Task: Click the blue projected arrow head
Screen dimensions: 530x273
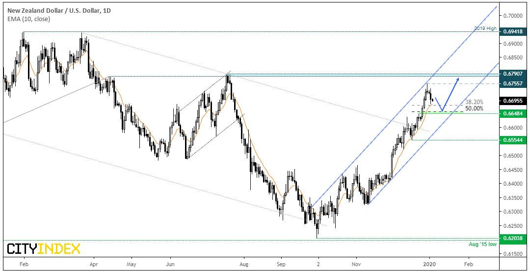Action: pyautogui.click(x=457, y=80)
